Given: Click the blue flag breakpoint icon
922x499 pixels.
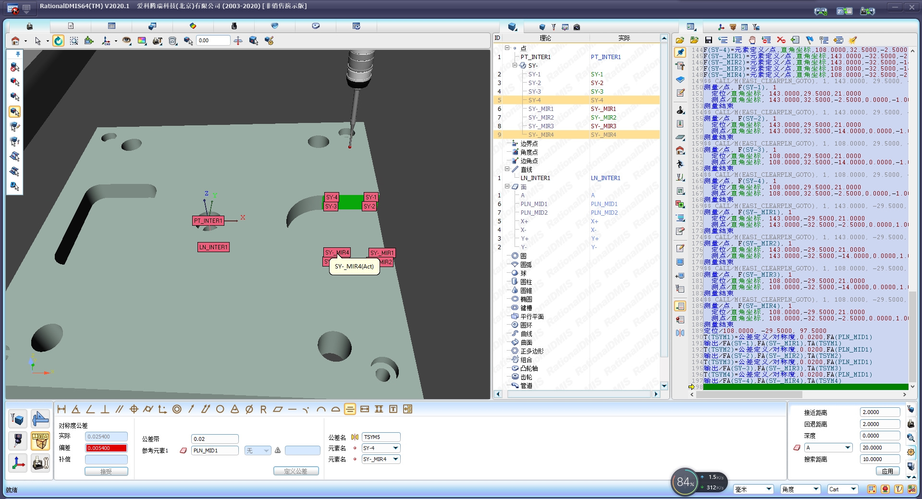Looking at the screenshot, I should pos(810,40).
